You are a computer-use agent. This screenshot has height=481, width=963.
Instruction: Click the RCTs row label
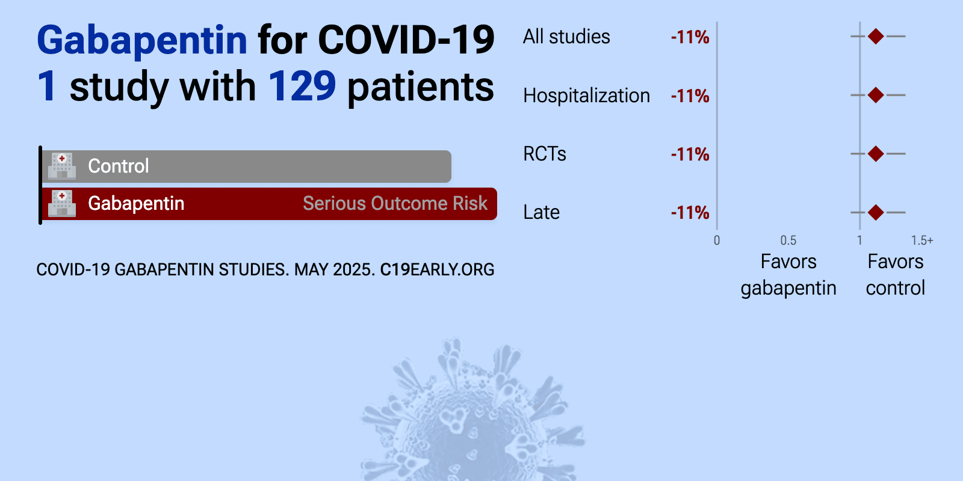[x=545, y=154]
